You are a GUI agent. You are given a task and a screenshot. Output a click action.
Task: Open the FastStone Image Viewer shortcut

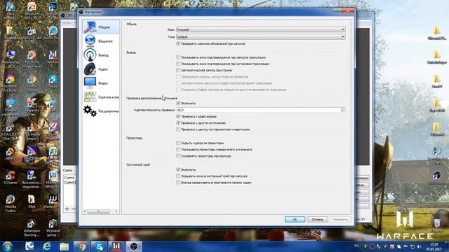tap(32, 59)
